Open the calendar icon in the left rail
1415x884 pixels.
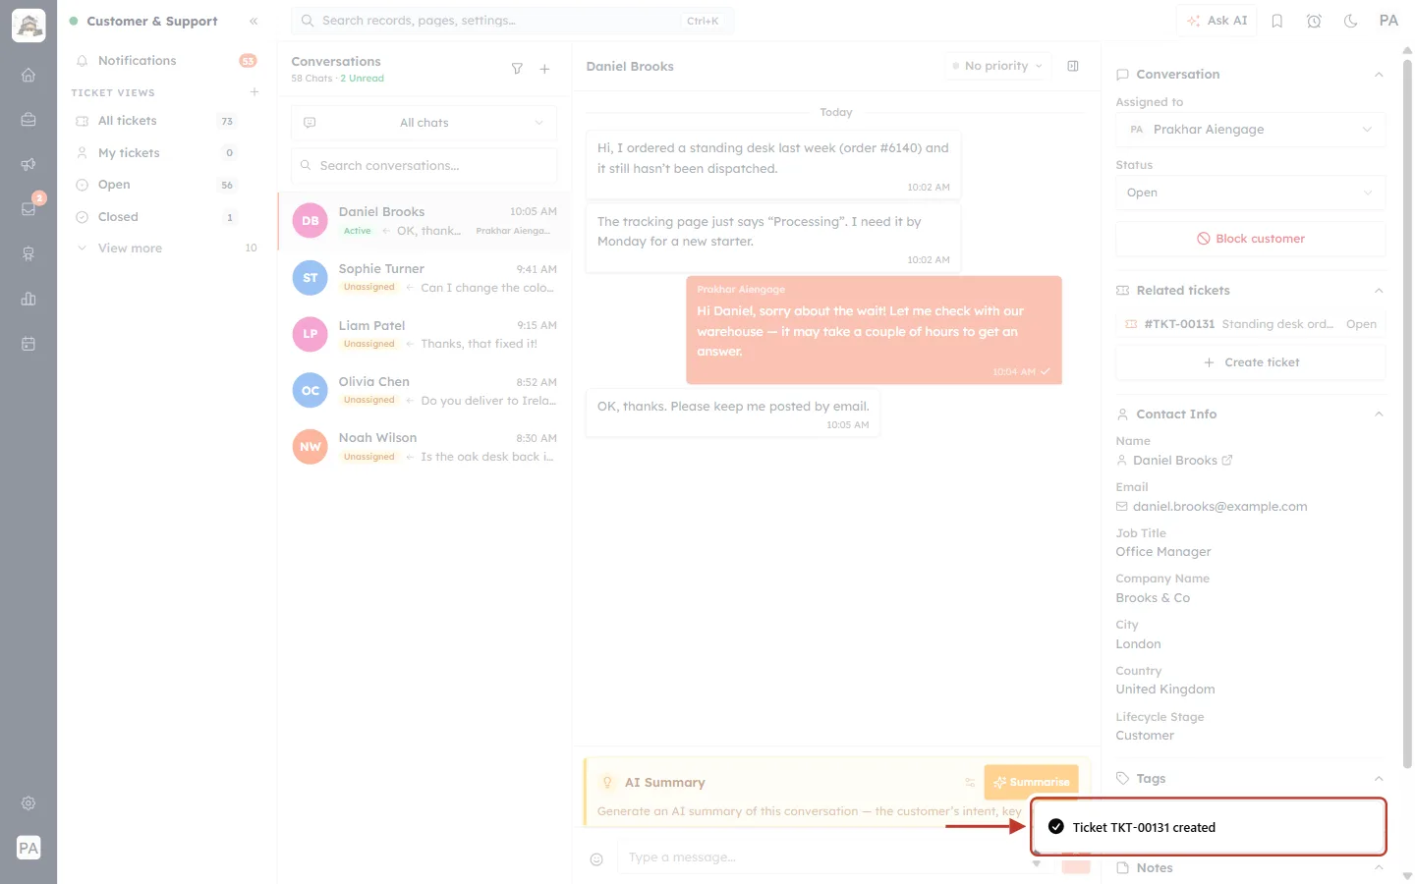point(28,344)
